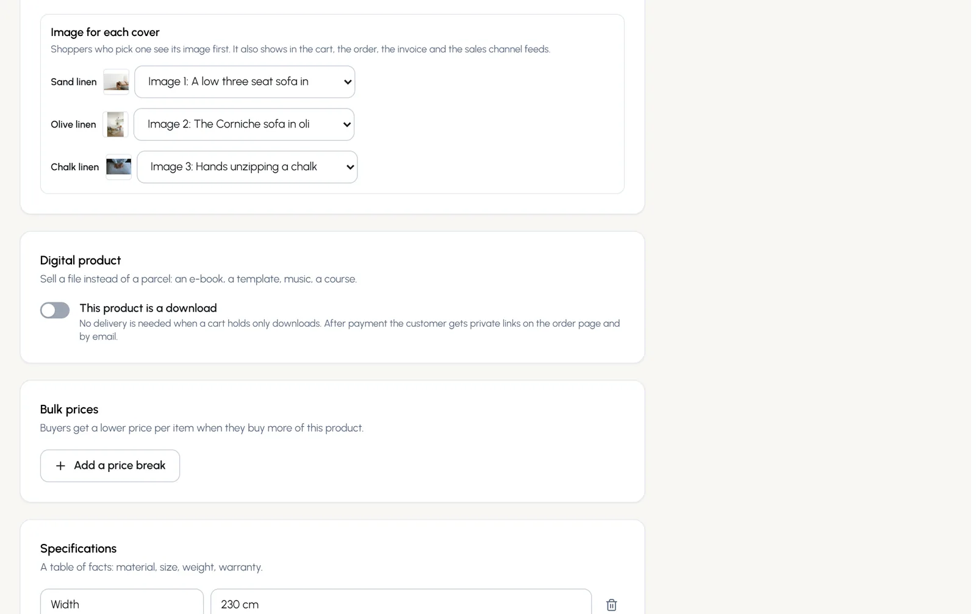Image resolution: width=976 pixels, height=614 pixels.
Task: Select the 'Sand linen' label text
Action: tap(74, 82)
